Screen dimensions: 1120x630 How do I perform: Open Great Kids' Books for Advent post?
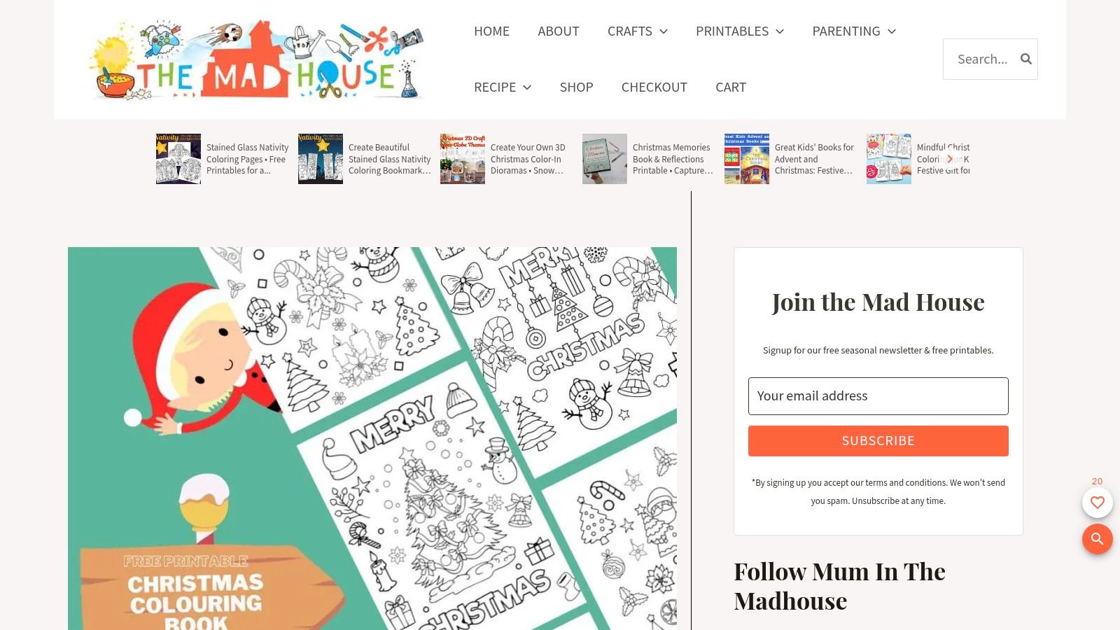point(814,159)
